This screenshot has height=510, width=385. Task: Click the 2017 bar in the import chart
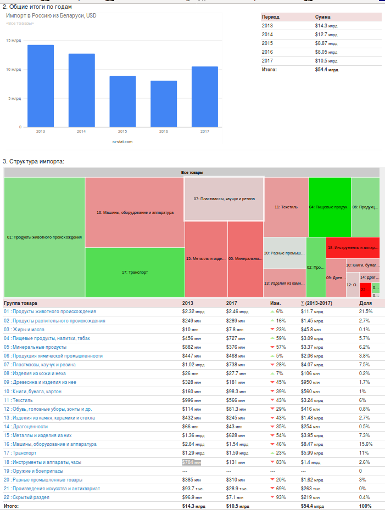point(204,97)
